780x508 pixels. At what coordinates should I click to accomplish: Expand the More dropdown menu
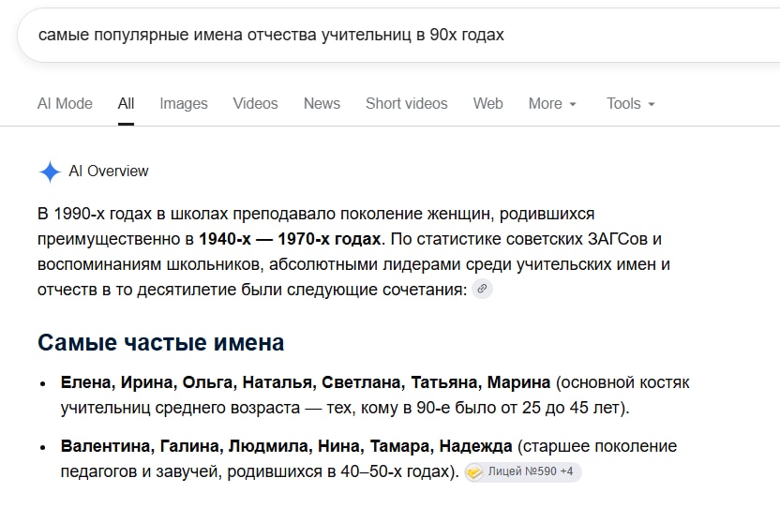pyautogui.click(x=552, y=103)
